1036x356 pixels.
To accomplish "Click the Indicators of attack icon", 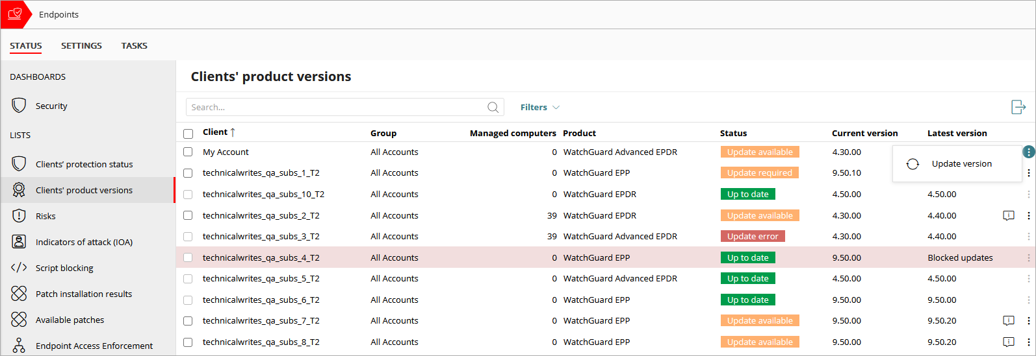I will click(19, 241).
